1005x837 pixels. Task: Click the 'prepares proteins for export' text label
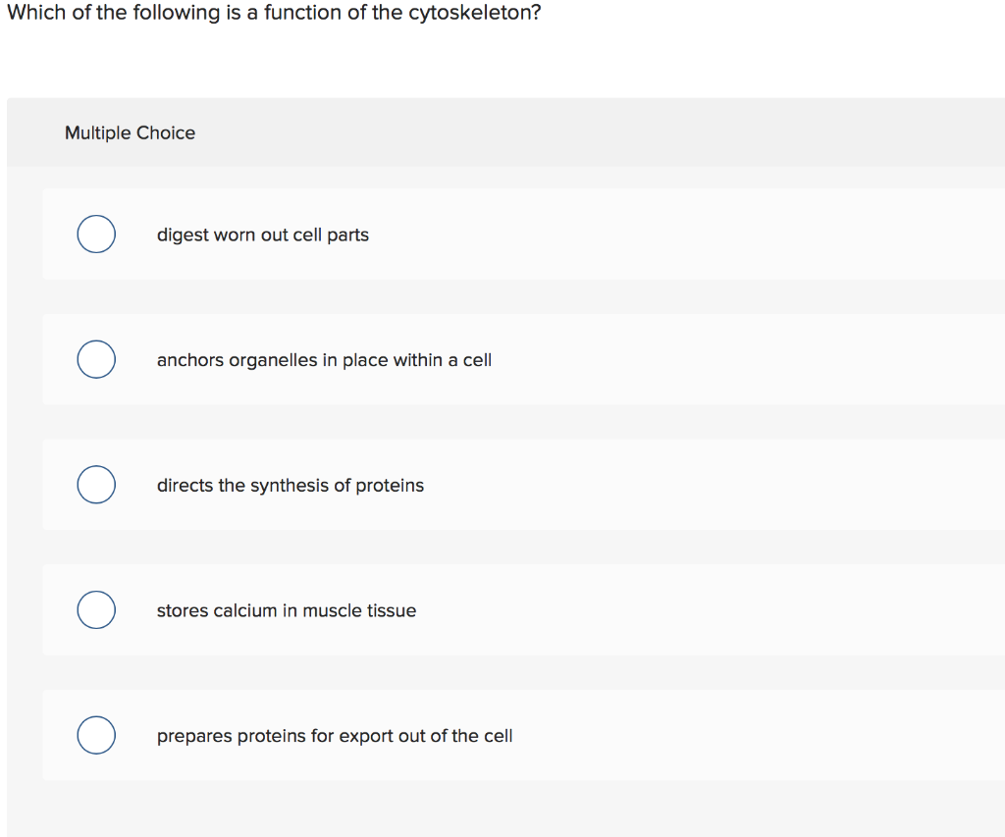[x=335, y=736]
